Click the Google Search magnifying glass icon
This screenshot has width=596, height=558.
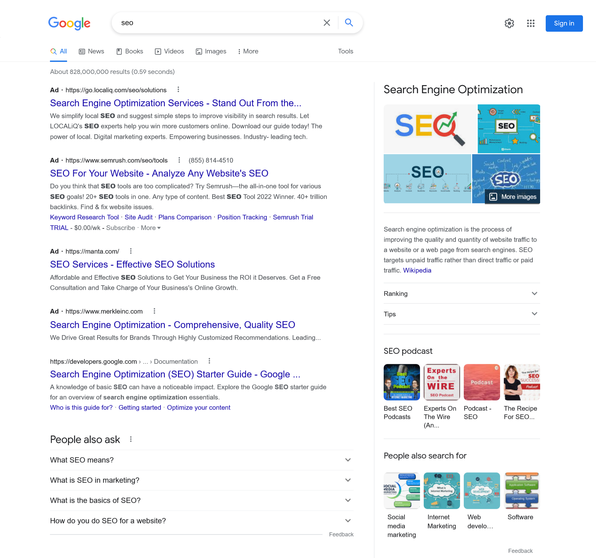pos(348,23)
